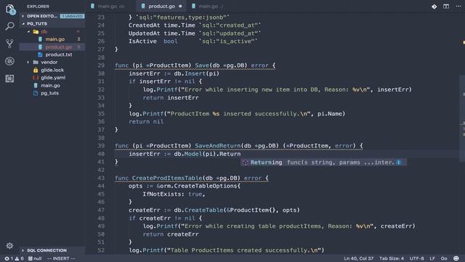Screen dimensions: 465x262
Task: Collapse the db folder arrow
Action: (29, 31)
